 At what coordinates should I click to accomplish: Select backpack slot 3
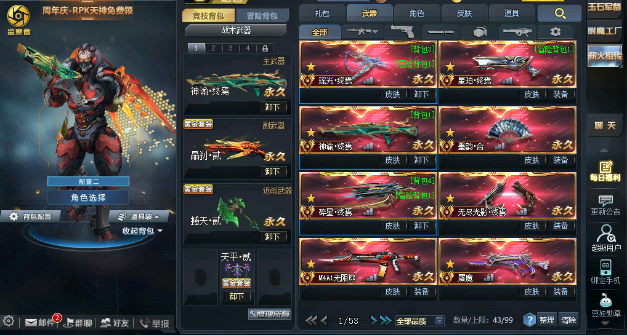[x=231, y=49]
